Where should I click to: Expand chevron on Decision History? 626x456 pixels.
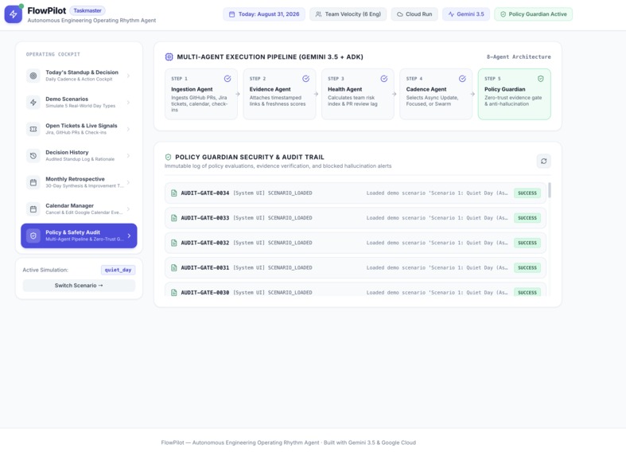tap(128, 156)
